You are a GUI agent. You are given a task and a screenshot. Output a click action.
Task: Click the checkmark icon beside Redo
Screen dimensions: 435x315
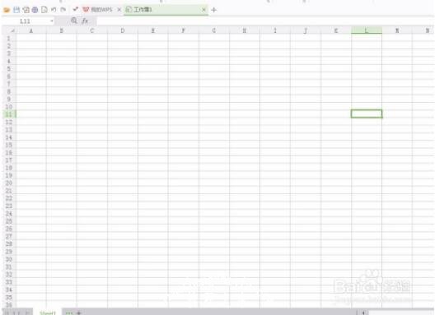[75, 9]
